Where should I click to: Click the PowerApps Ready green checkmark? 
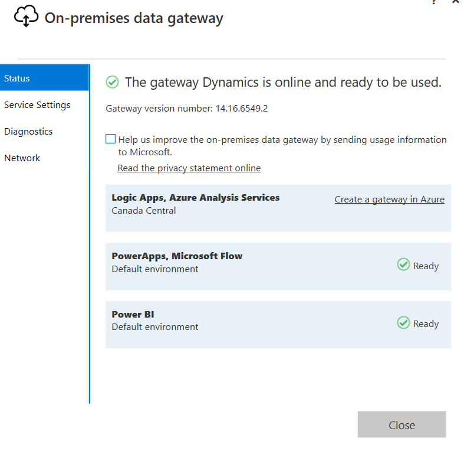click(x=403, y=264)
